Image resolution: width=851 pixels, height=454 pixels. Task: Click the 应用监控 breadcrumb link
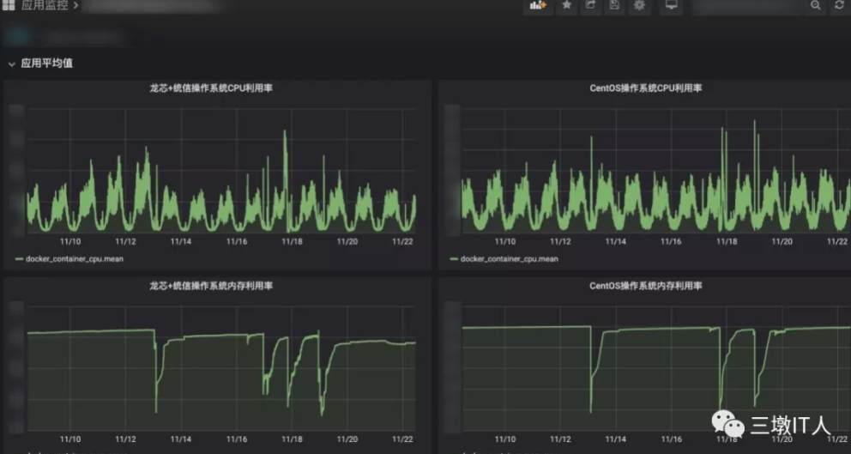(x=44, y=6)
